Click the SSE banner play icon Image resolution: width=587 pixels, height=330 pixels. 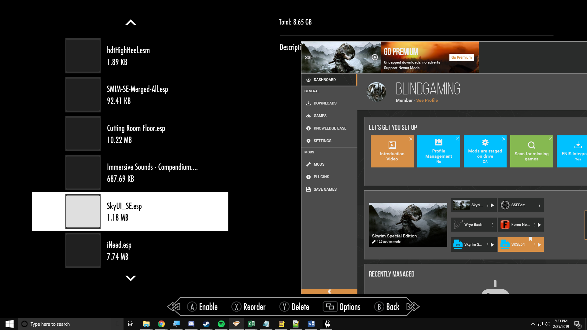tap(375, 57)
